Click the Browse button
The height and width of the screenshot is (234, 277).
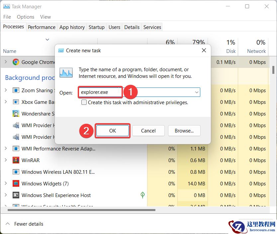184,130
